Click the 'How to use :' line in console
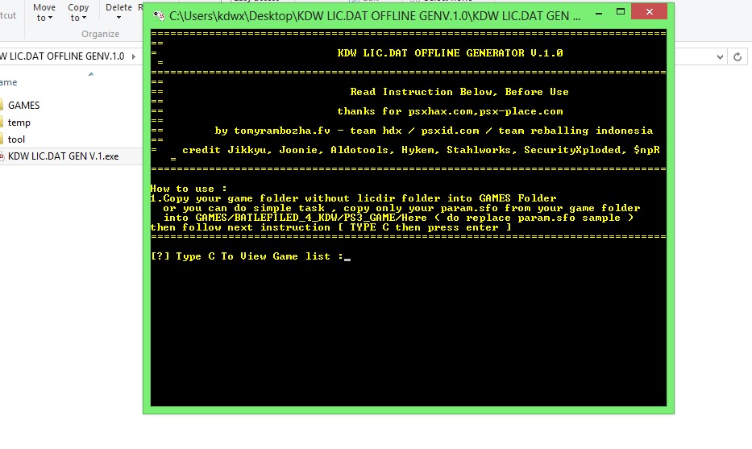This screenshot has width=752, height=449. pyautogui.click(x=189, y=189)
